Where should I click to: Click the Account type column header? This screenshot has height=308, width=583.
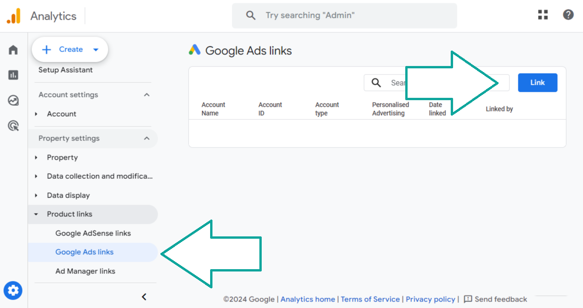(327, 109)
